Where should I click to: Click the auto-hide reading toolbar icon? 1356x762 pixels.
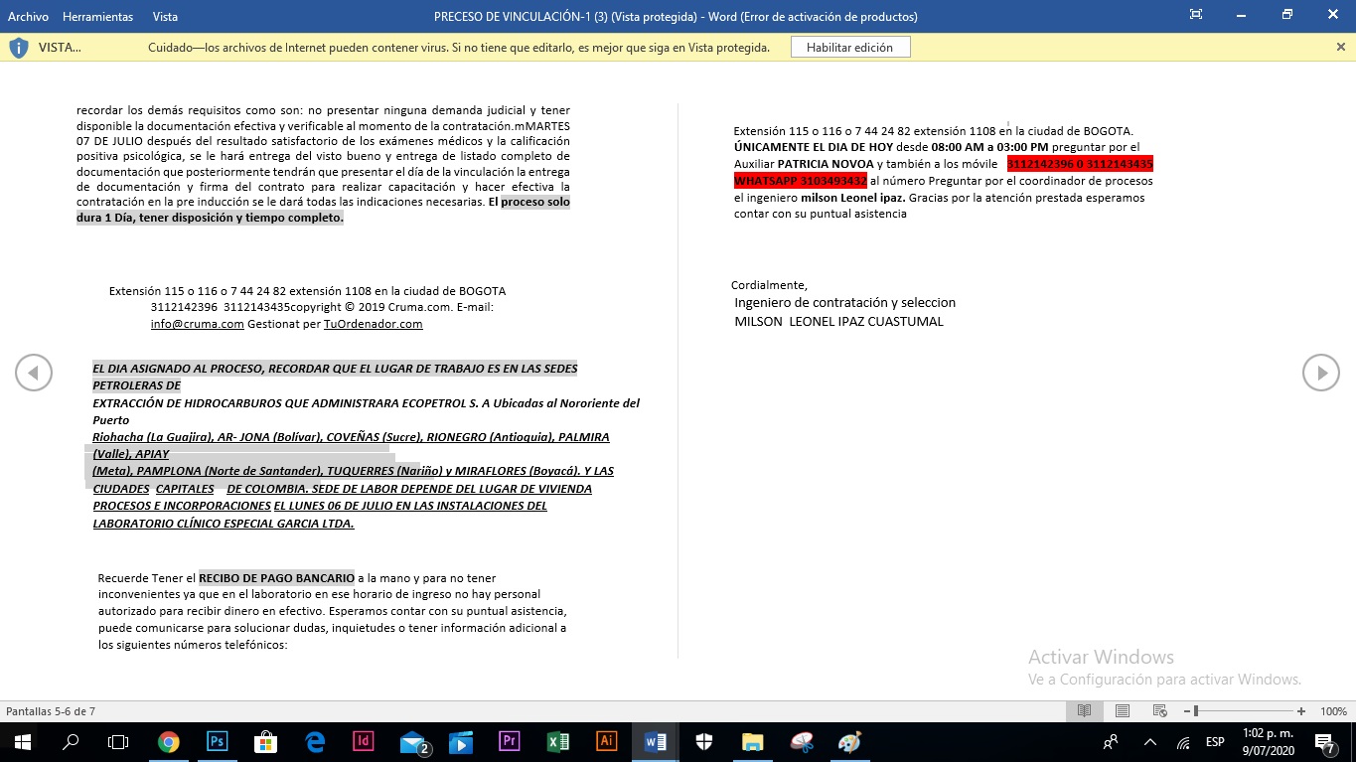point(1196,15)
